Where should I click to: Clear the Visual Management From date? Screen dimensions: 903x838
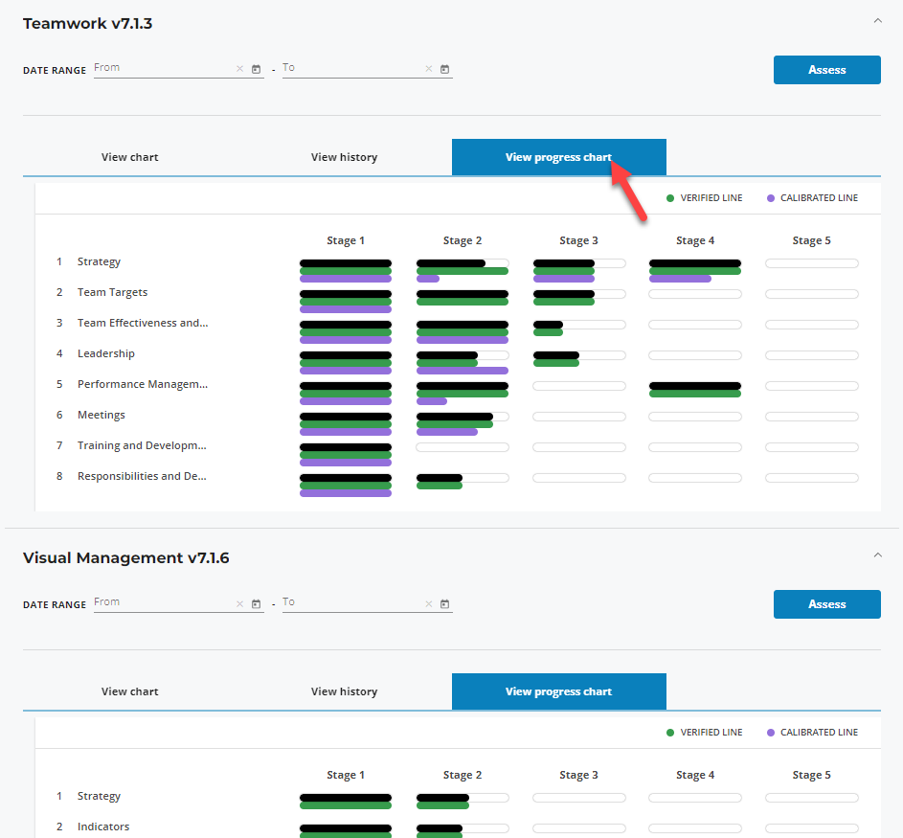coord(239,604)
